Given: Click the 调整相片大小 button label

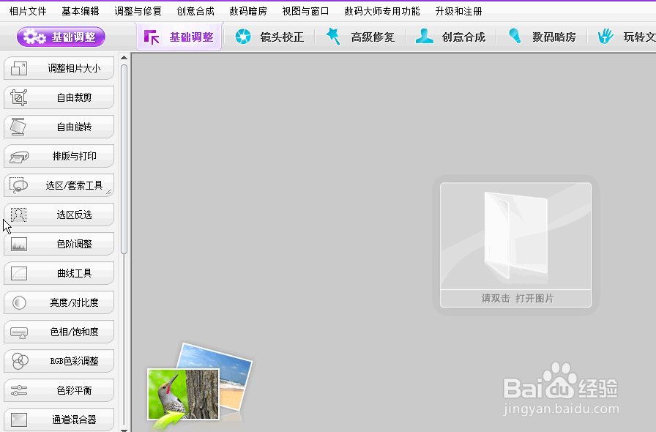Looking at the screenshot, I should pyautogui.click(x=74, y=68).
